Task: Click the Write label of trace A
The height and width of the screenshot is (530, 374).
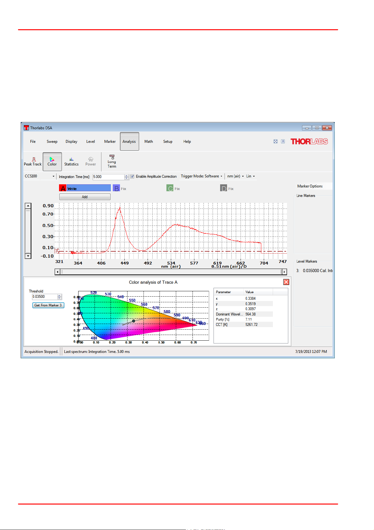Action: click(x=72, y=189)
